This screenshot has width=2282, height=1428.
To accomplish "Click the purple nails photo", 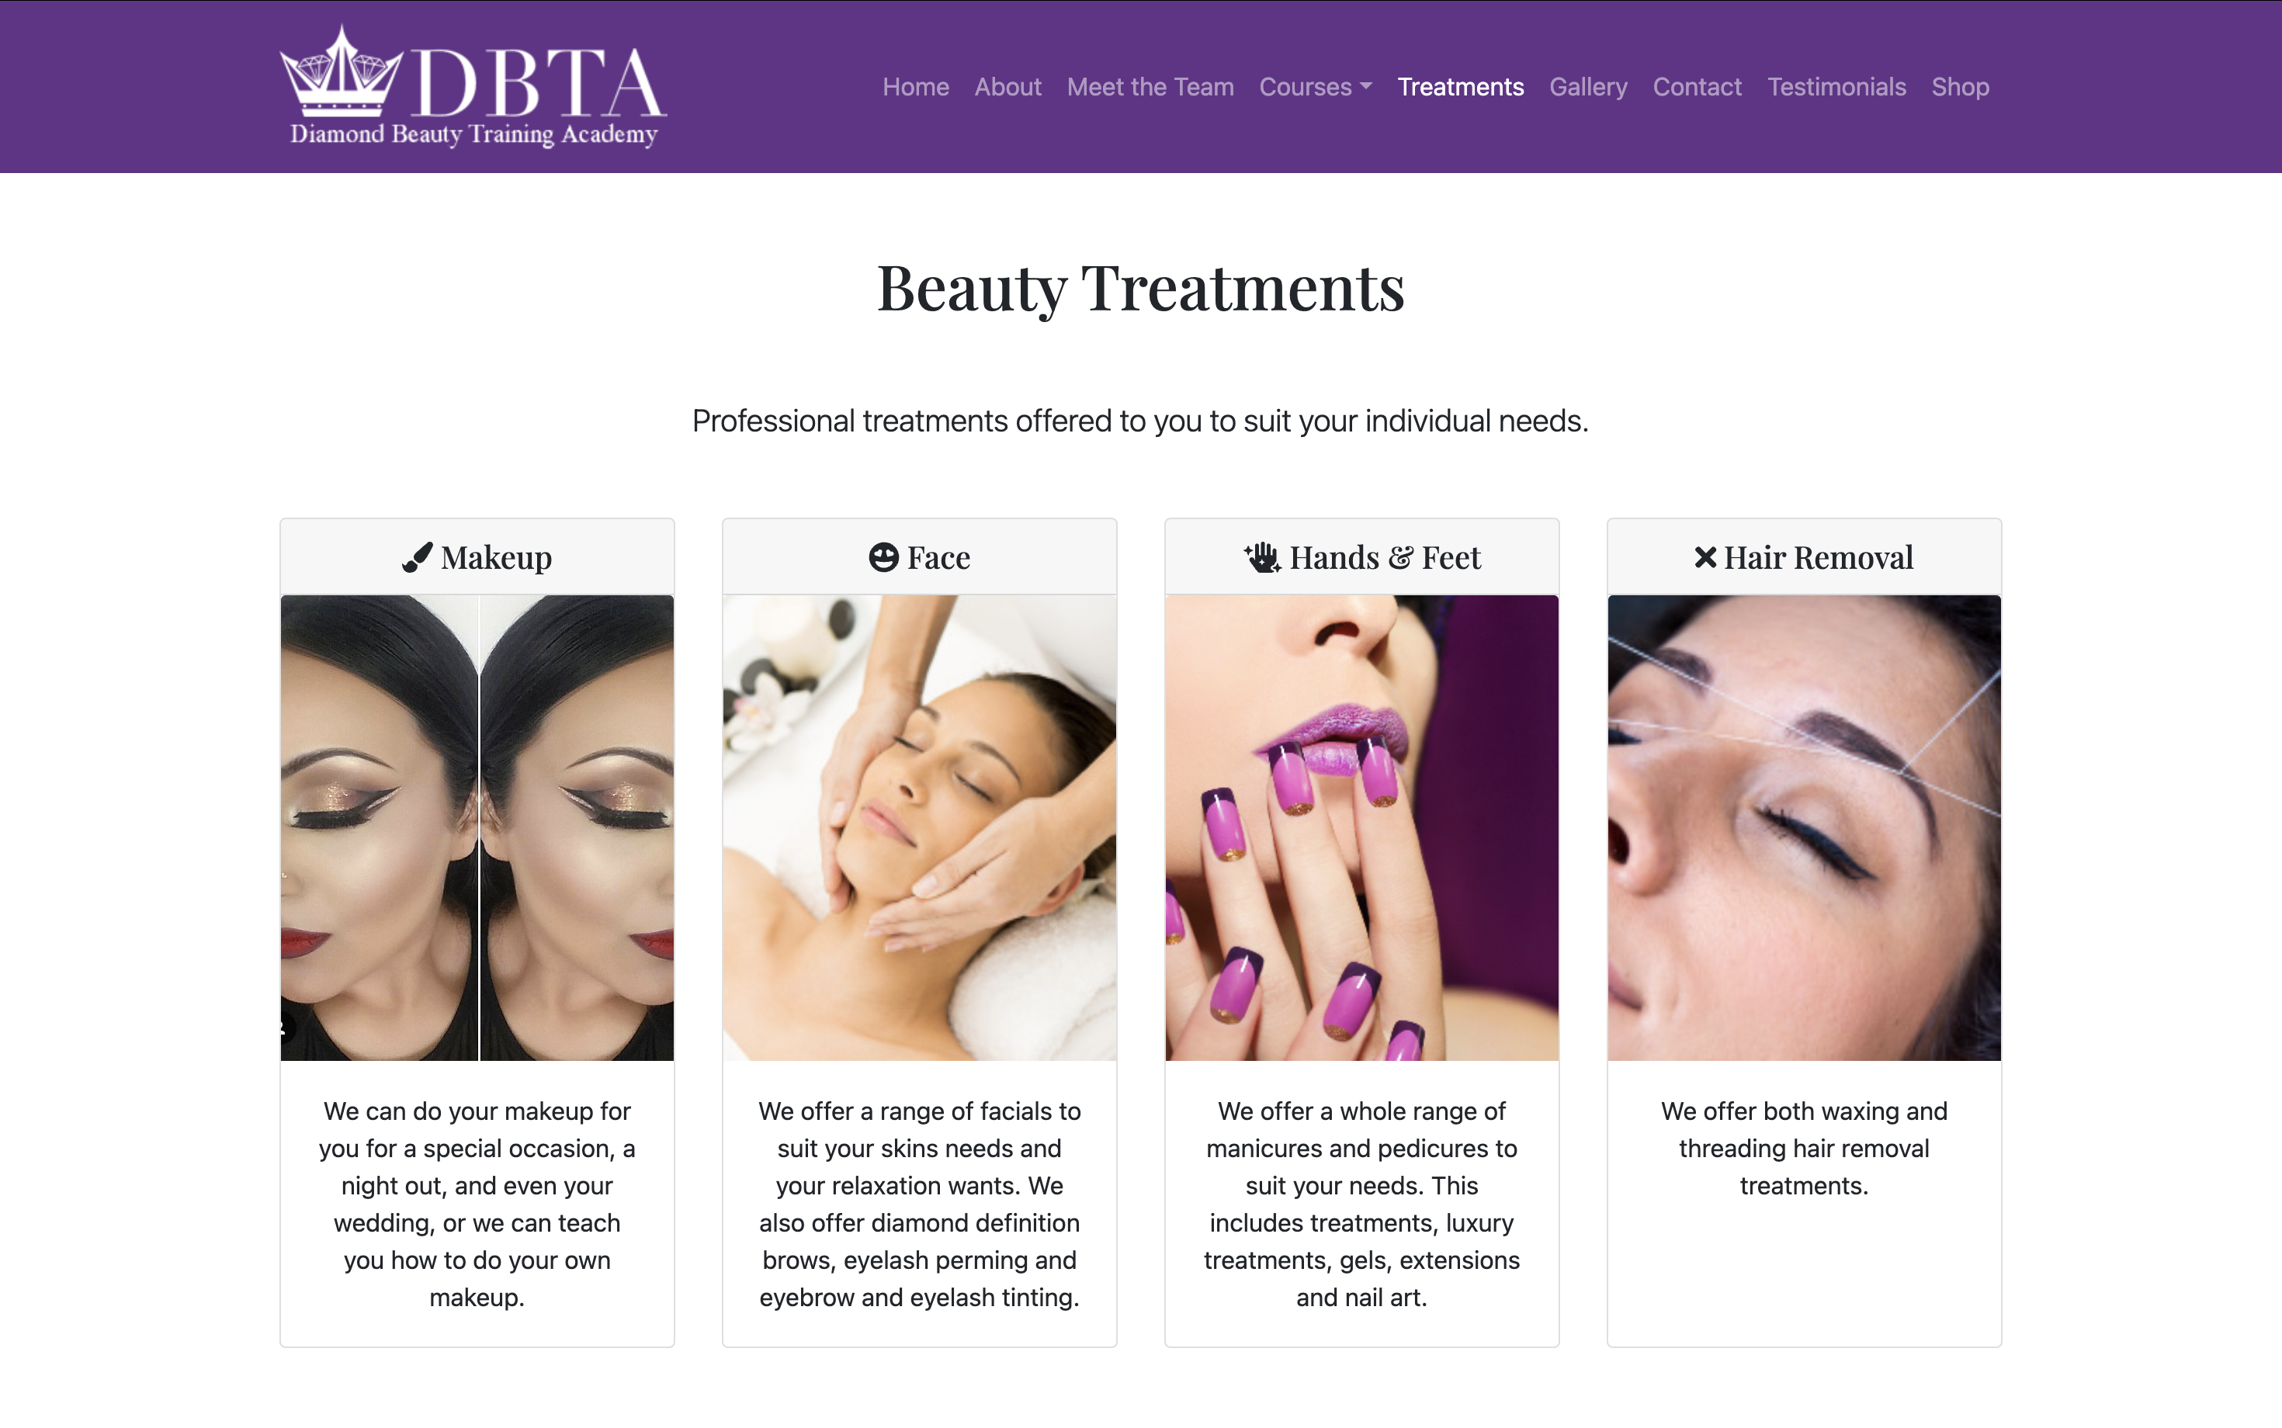I will (1362, 827).
